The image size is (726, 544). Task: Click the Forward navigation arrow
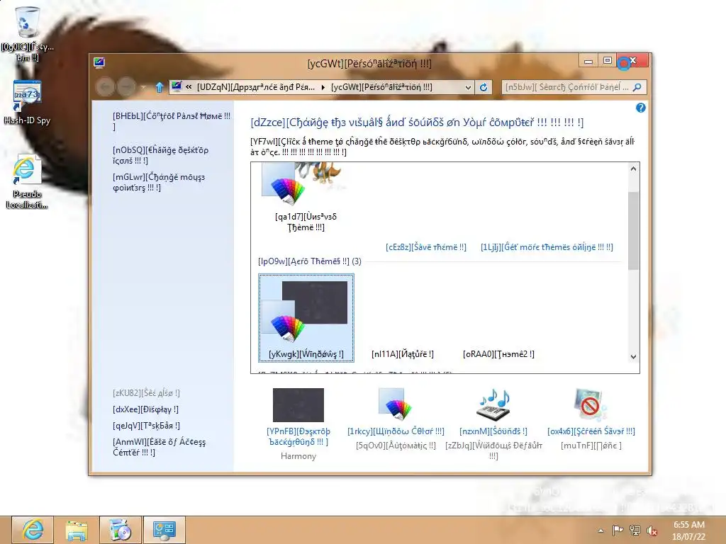[126, 87]
